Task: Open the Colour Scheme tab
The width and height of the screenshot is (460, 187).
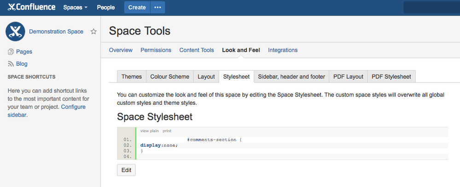Action: point(169,77)
